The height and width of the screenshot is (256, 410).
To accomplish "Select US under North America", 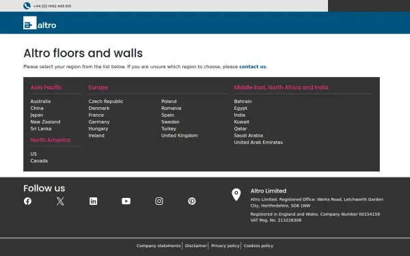I will (x=33, y=154).
